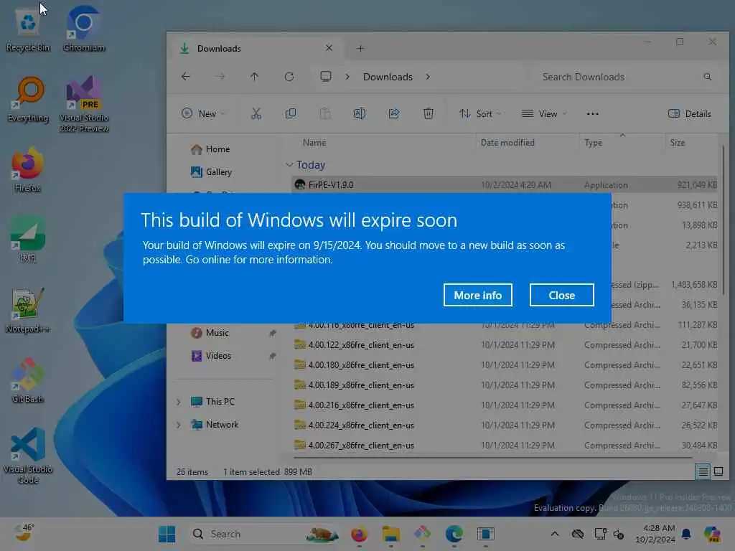Screen dimensions: 735x551
Task: Click the Share toolbar icon
Action: pyautogui.click(x=394, y=113)
